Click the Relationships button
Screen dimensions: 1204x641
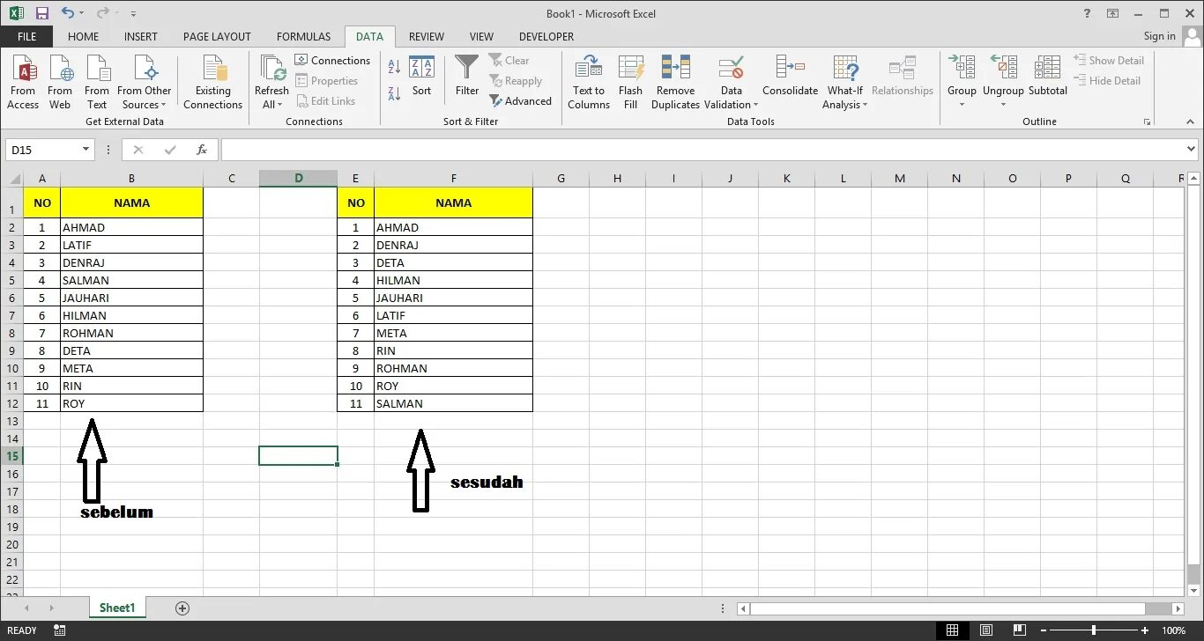902,77
